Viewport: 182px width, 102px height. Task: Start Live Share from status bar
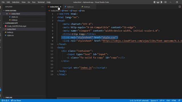point(16,101)
